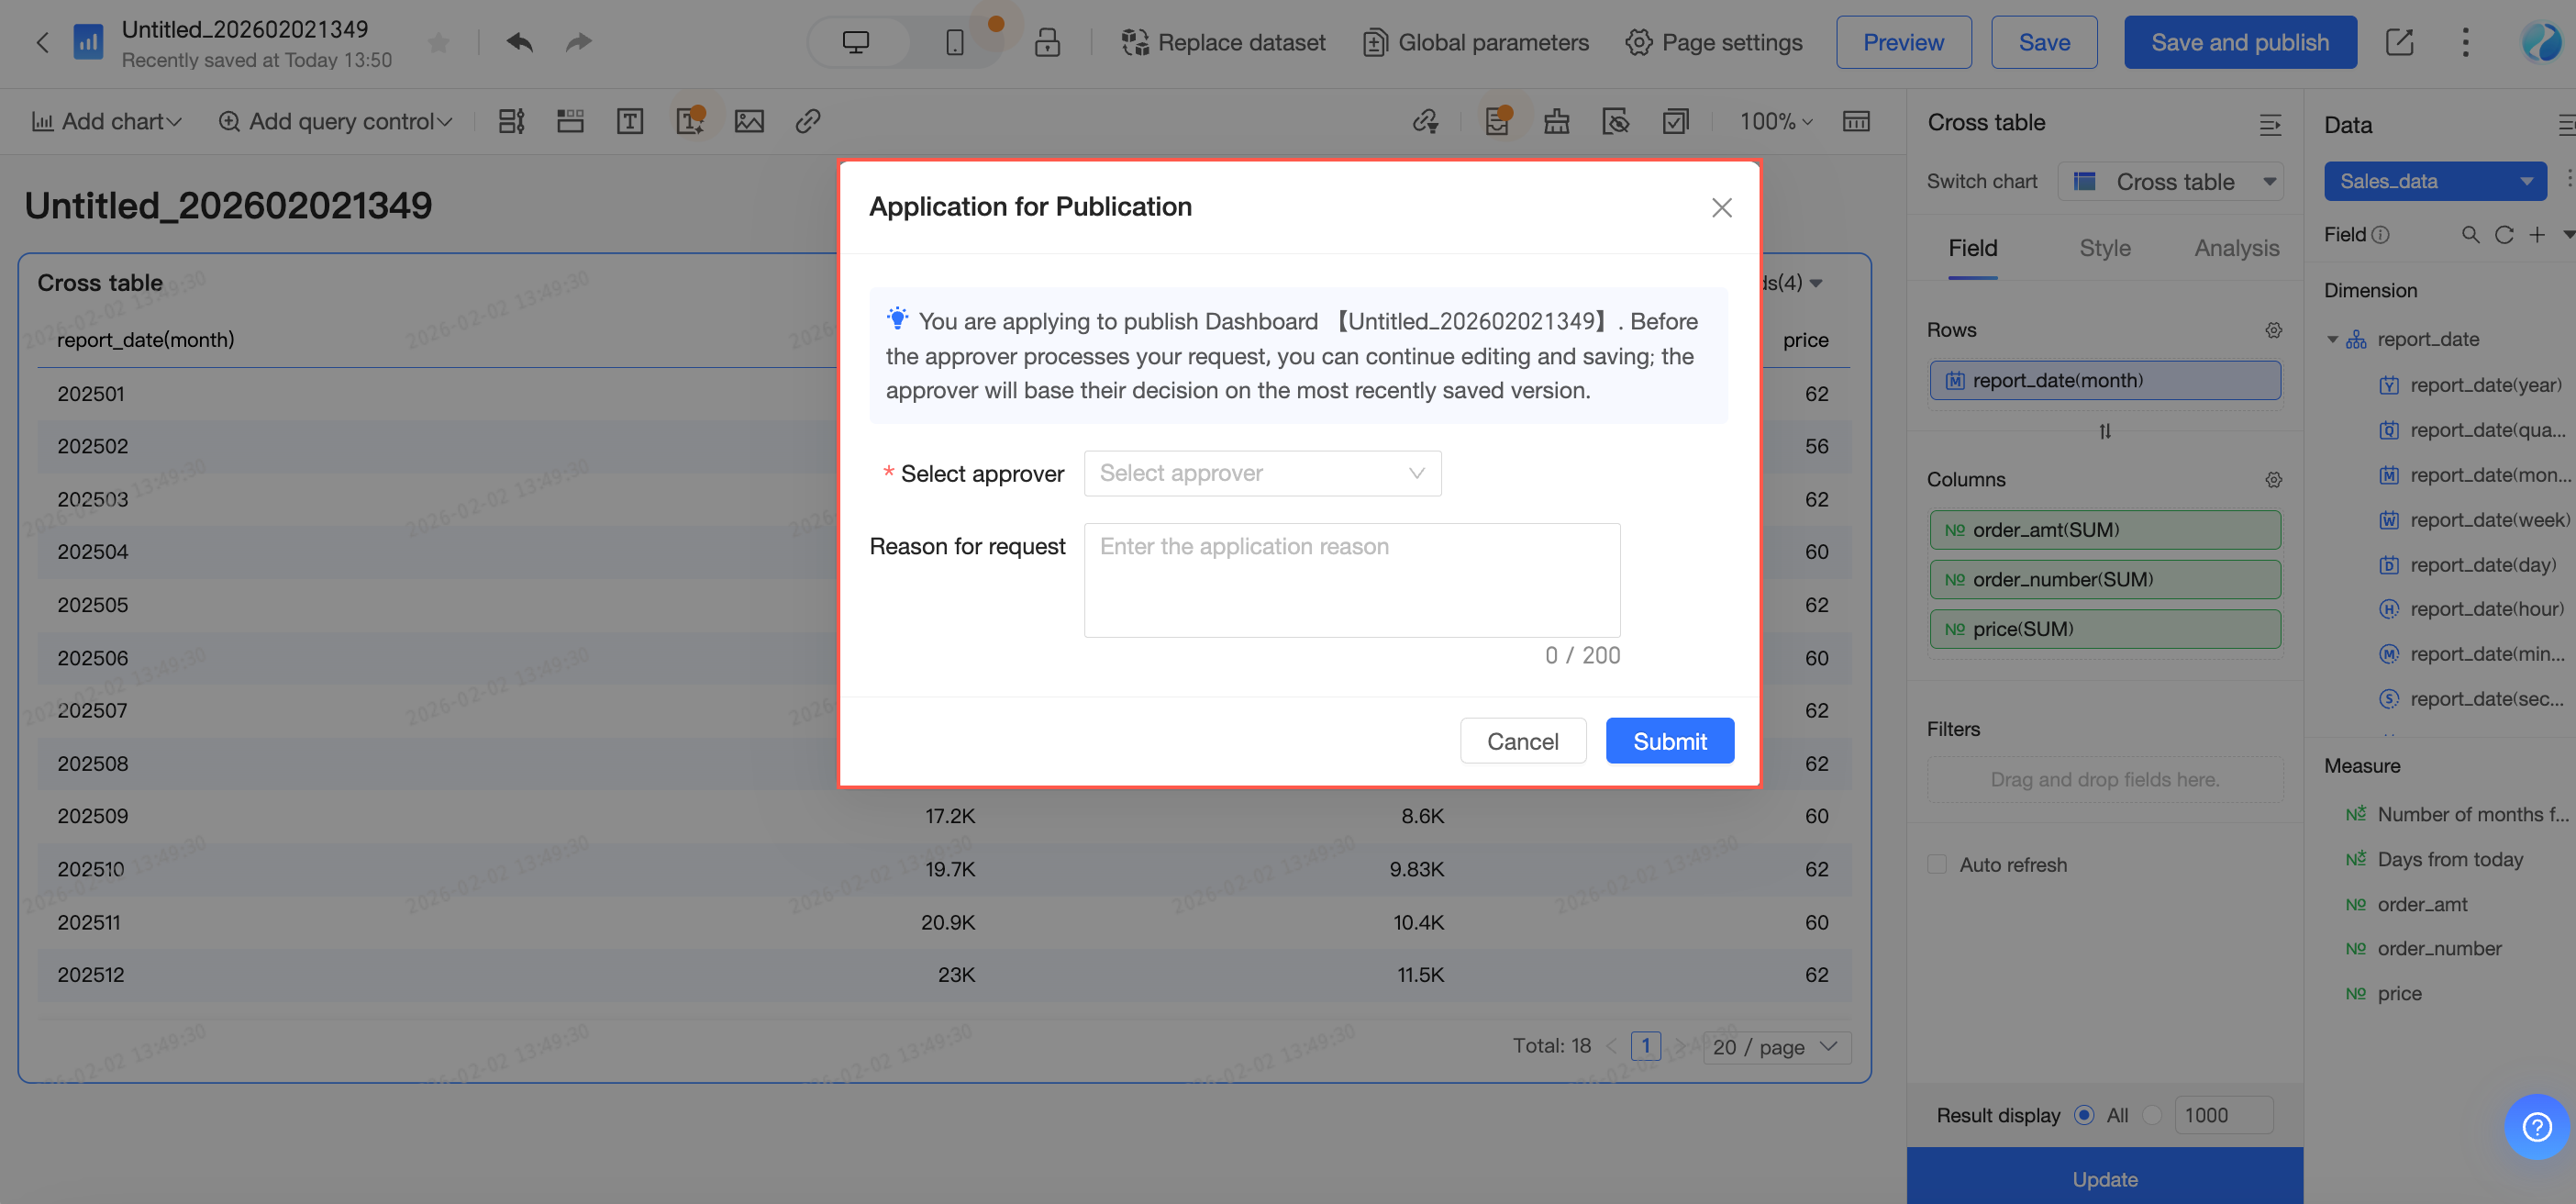
Task: Click the Reason for request text area
Action: [x=1351, y=580]
